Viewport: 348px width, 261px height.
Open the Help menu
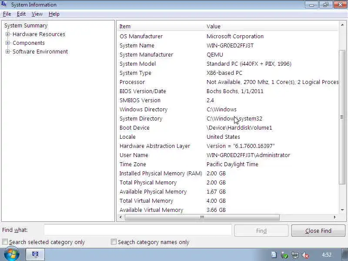coord(54,14)
